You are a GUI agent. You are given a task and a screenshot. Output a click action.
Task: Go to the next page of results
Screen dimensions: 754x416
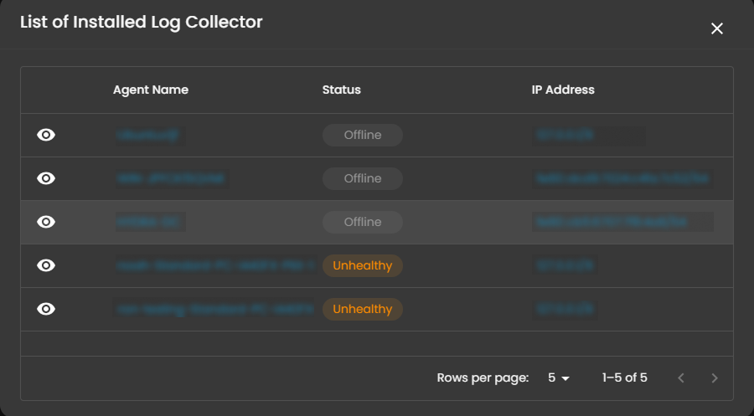[x=714, y=377]
